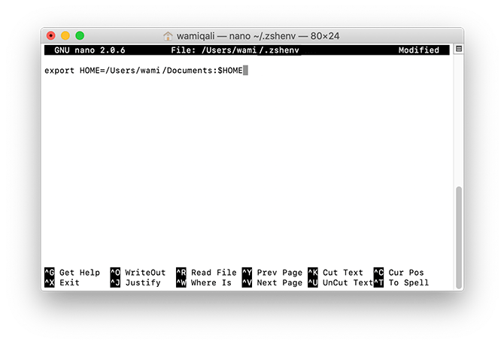The image size is (504, 344).
Task: Click the ^O WriteOut shortcut label
Action: click(138, 273)
